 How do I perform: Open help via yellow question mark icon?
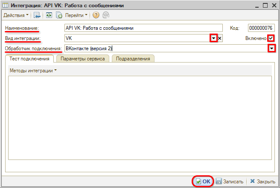tap(96, 15)
